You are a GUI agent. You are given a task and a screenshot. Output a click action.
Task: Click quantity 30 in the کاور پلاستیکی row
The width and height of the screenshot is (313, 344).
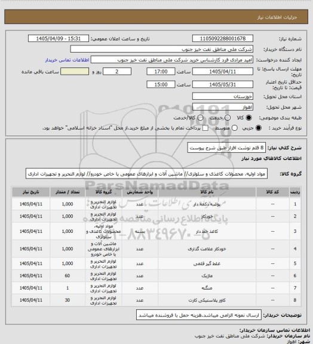click(x=67, y=300)
